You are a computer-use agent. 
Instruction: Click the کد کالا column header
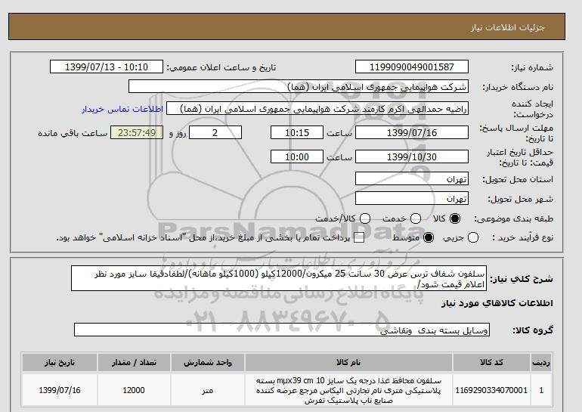491,363
